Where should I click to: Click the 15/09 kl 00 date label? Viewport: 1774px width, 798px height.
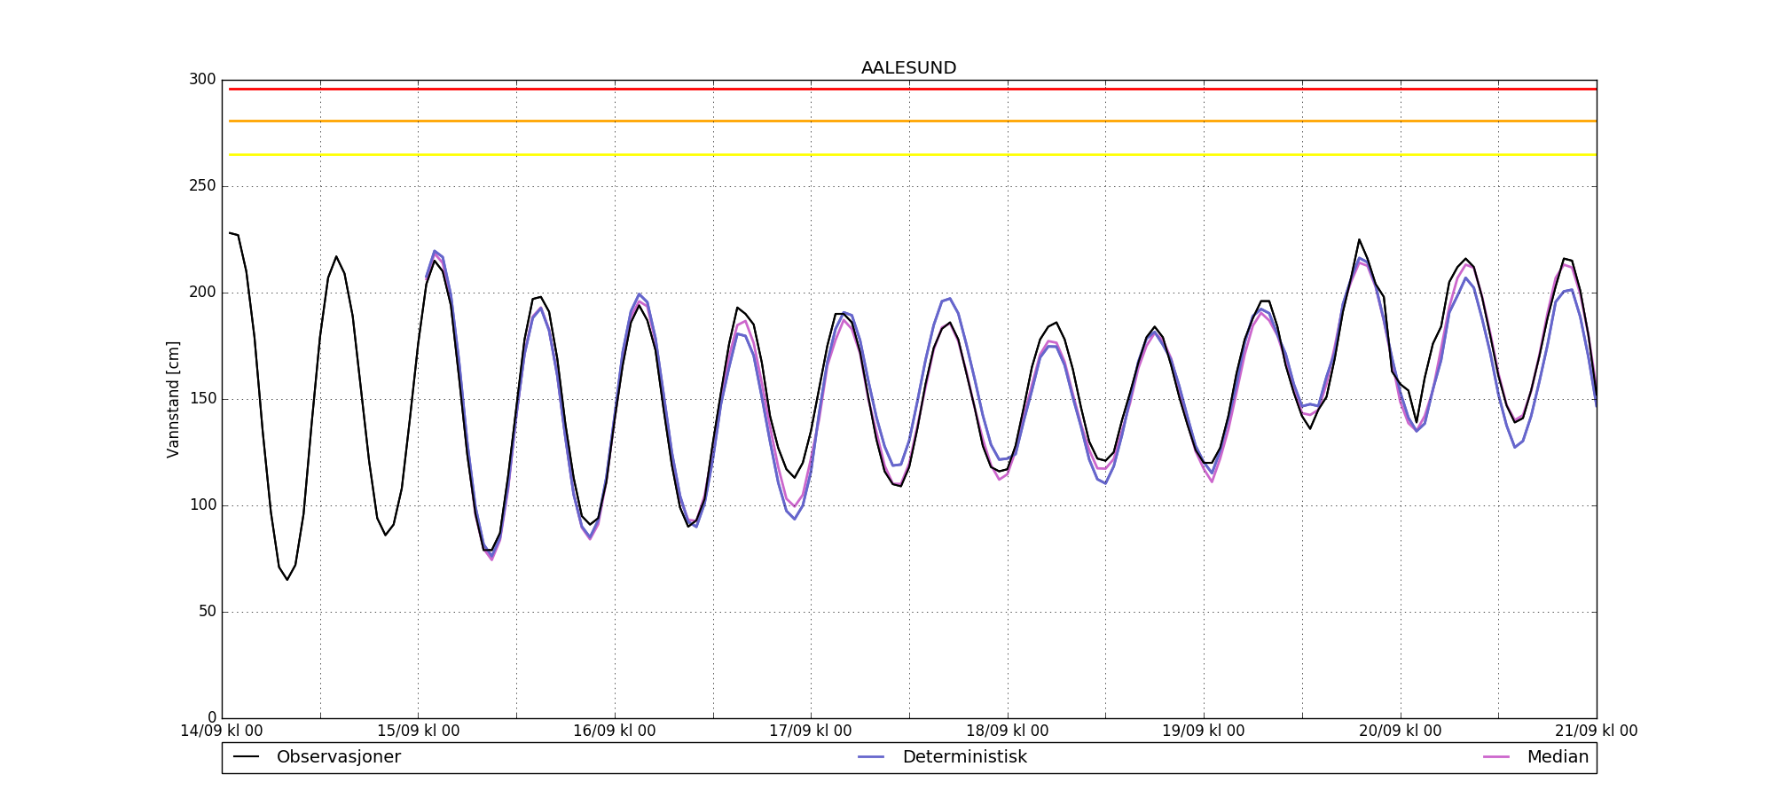pyautogui.click(x=419, y=731)
